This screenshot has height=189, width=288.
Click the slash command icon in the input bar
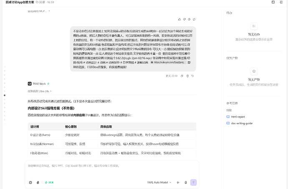coord(30,182)
